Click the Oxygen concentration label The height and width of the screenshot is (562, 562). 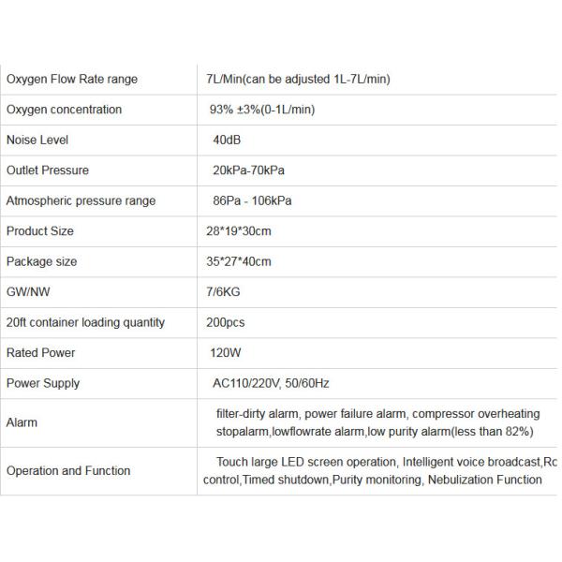pyautogui.click(x=64, y=110)
